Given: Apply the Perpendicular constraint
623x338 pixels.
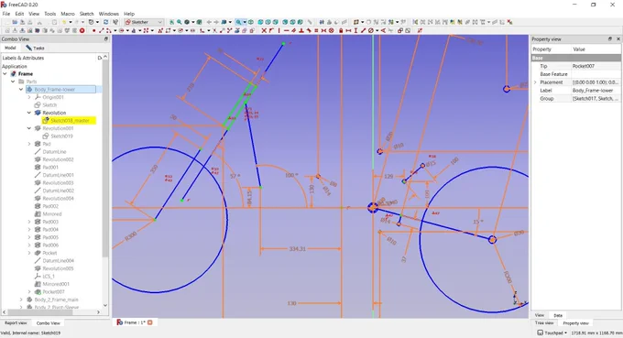Looking at the screenshot, I should click(301, 30).
